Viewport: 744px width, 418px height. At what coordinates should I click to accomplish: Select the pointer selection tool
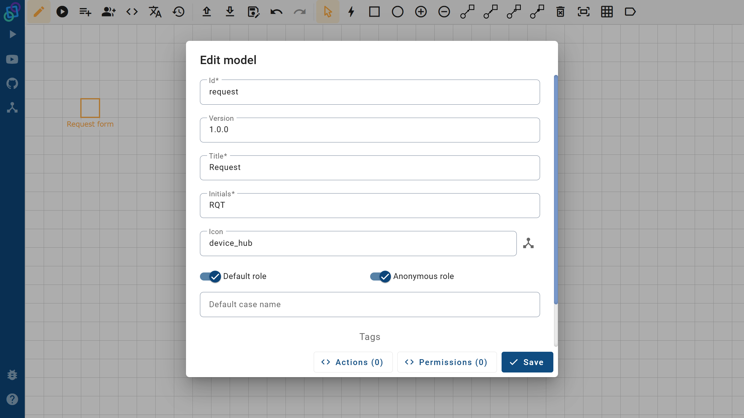click(x=327, y=12)
